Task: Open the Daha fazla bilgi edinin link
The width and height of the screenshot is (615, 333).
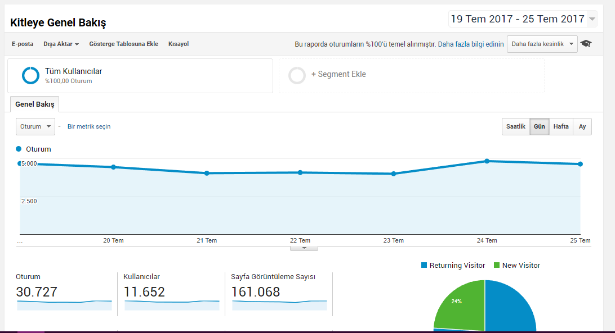Action: [471, 44]
